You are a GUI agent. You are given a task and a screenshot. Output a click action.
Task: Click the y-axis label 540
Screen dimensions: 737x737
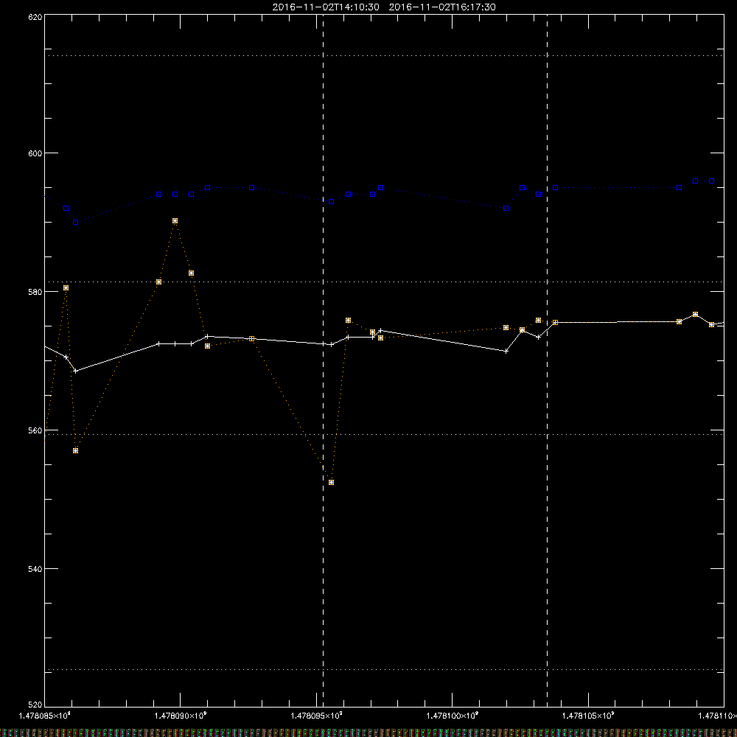pos(36,569)
